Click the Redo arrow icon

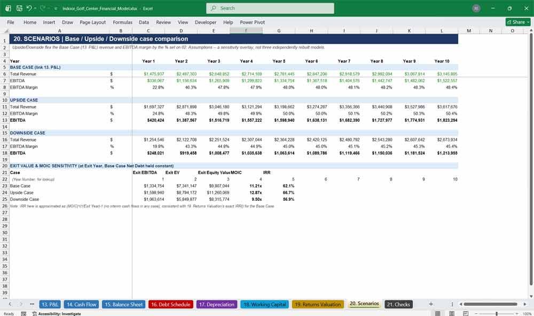click(x=42, y=8)
